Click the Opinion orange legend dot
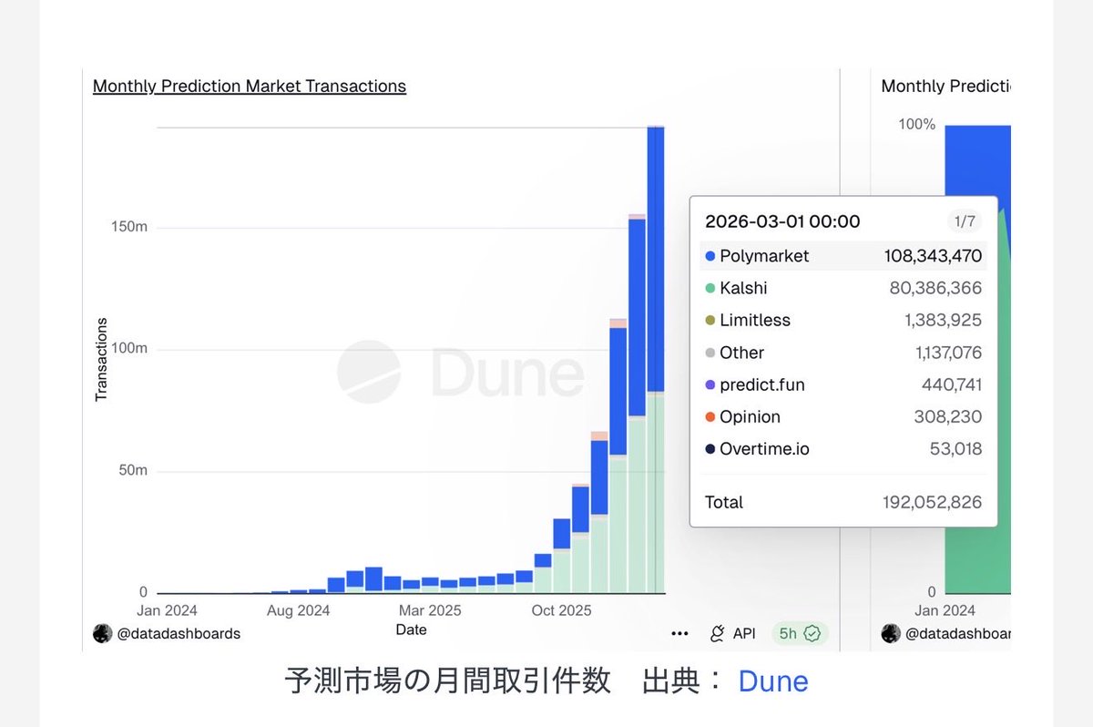 pyautogui.click(x=710, y=417)
